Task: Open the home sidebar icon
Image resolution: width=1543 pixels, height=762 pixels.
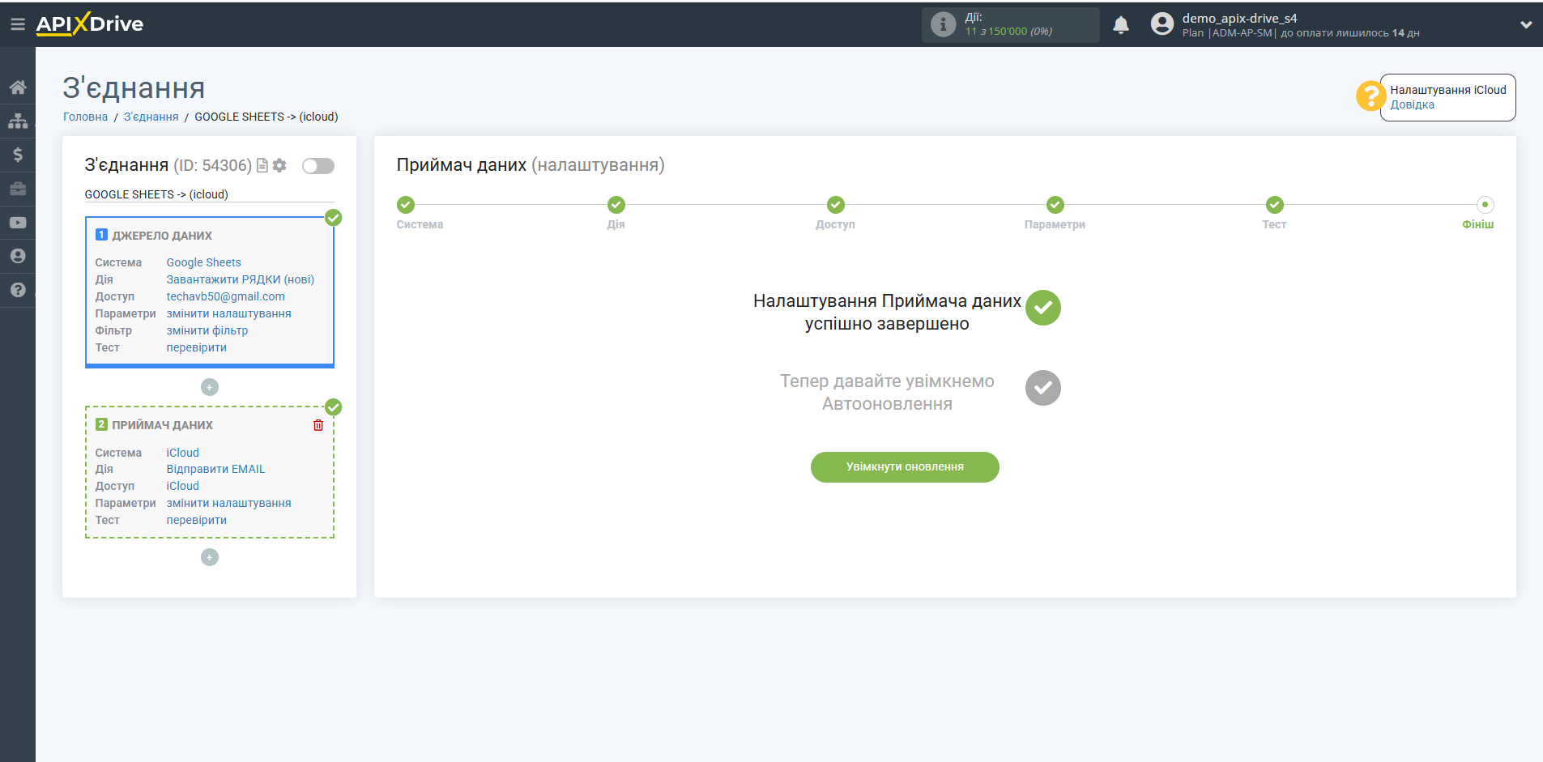Action: 18,87
